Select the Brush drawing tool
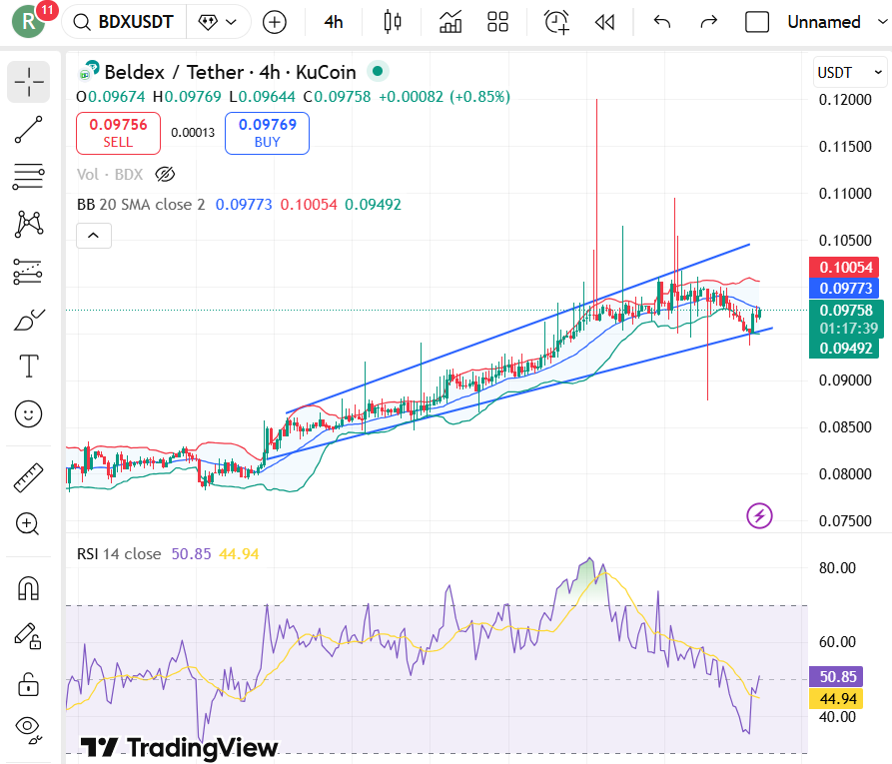The image size is (892, 764). click(28, 320)
